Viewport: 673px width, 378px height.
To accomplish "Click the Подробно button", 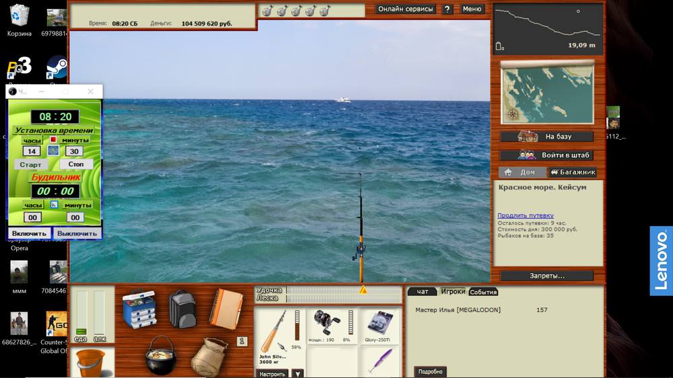I will [x=430, y=371].
